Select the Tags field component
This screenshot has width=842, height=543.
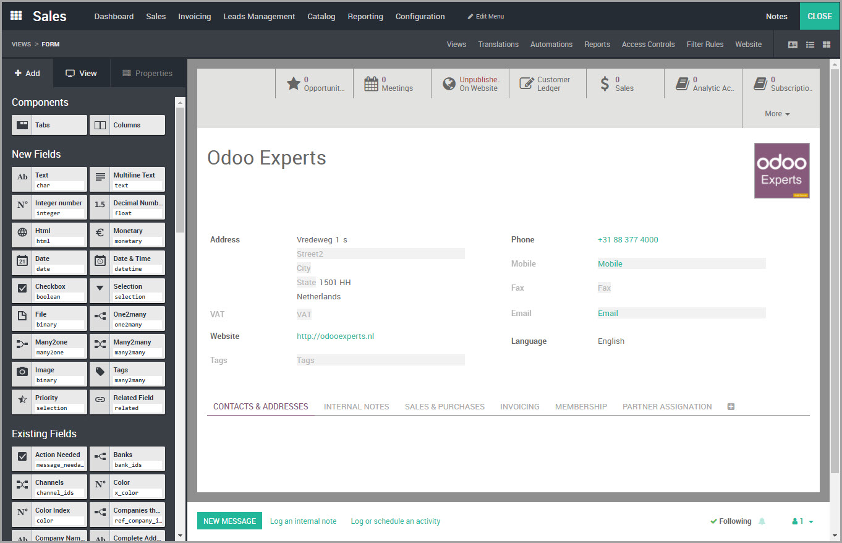click(x=127, y=374)
